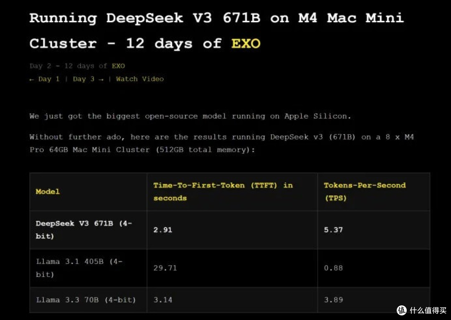Click the 3.89 TPS cell
The image size is (451, 320).
point(333,300)
